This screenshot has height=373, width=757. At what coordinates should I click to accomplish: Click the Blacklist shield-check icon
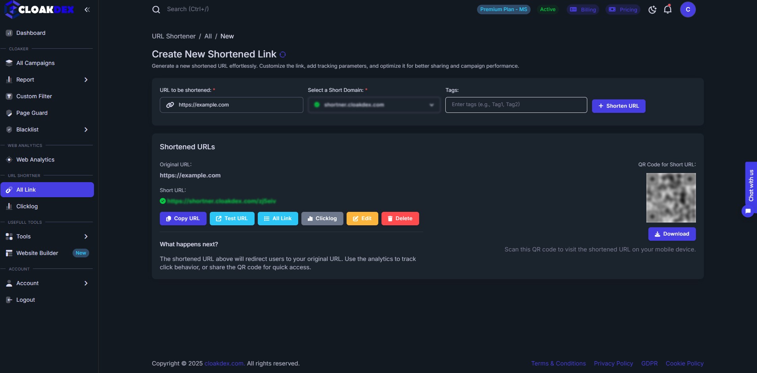pos(9,129)
